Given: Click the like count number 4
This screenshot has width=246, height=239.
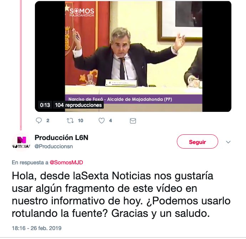Looking at the screenshot, I should (x=111, y=121).
